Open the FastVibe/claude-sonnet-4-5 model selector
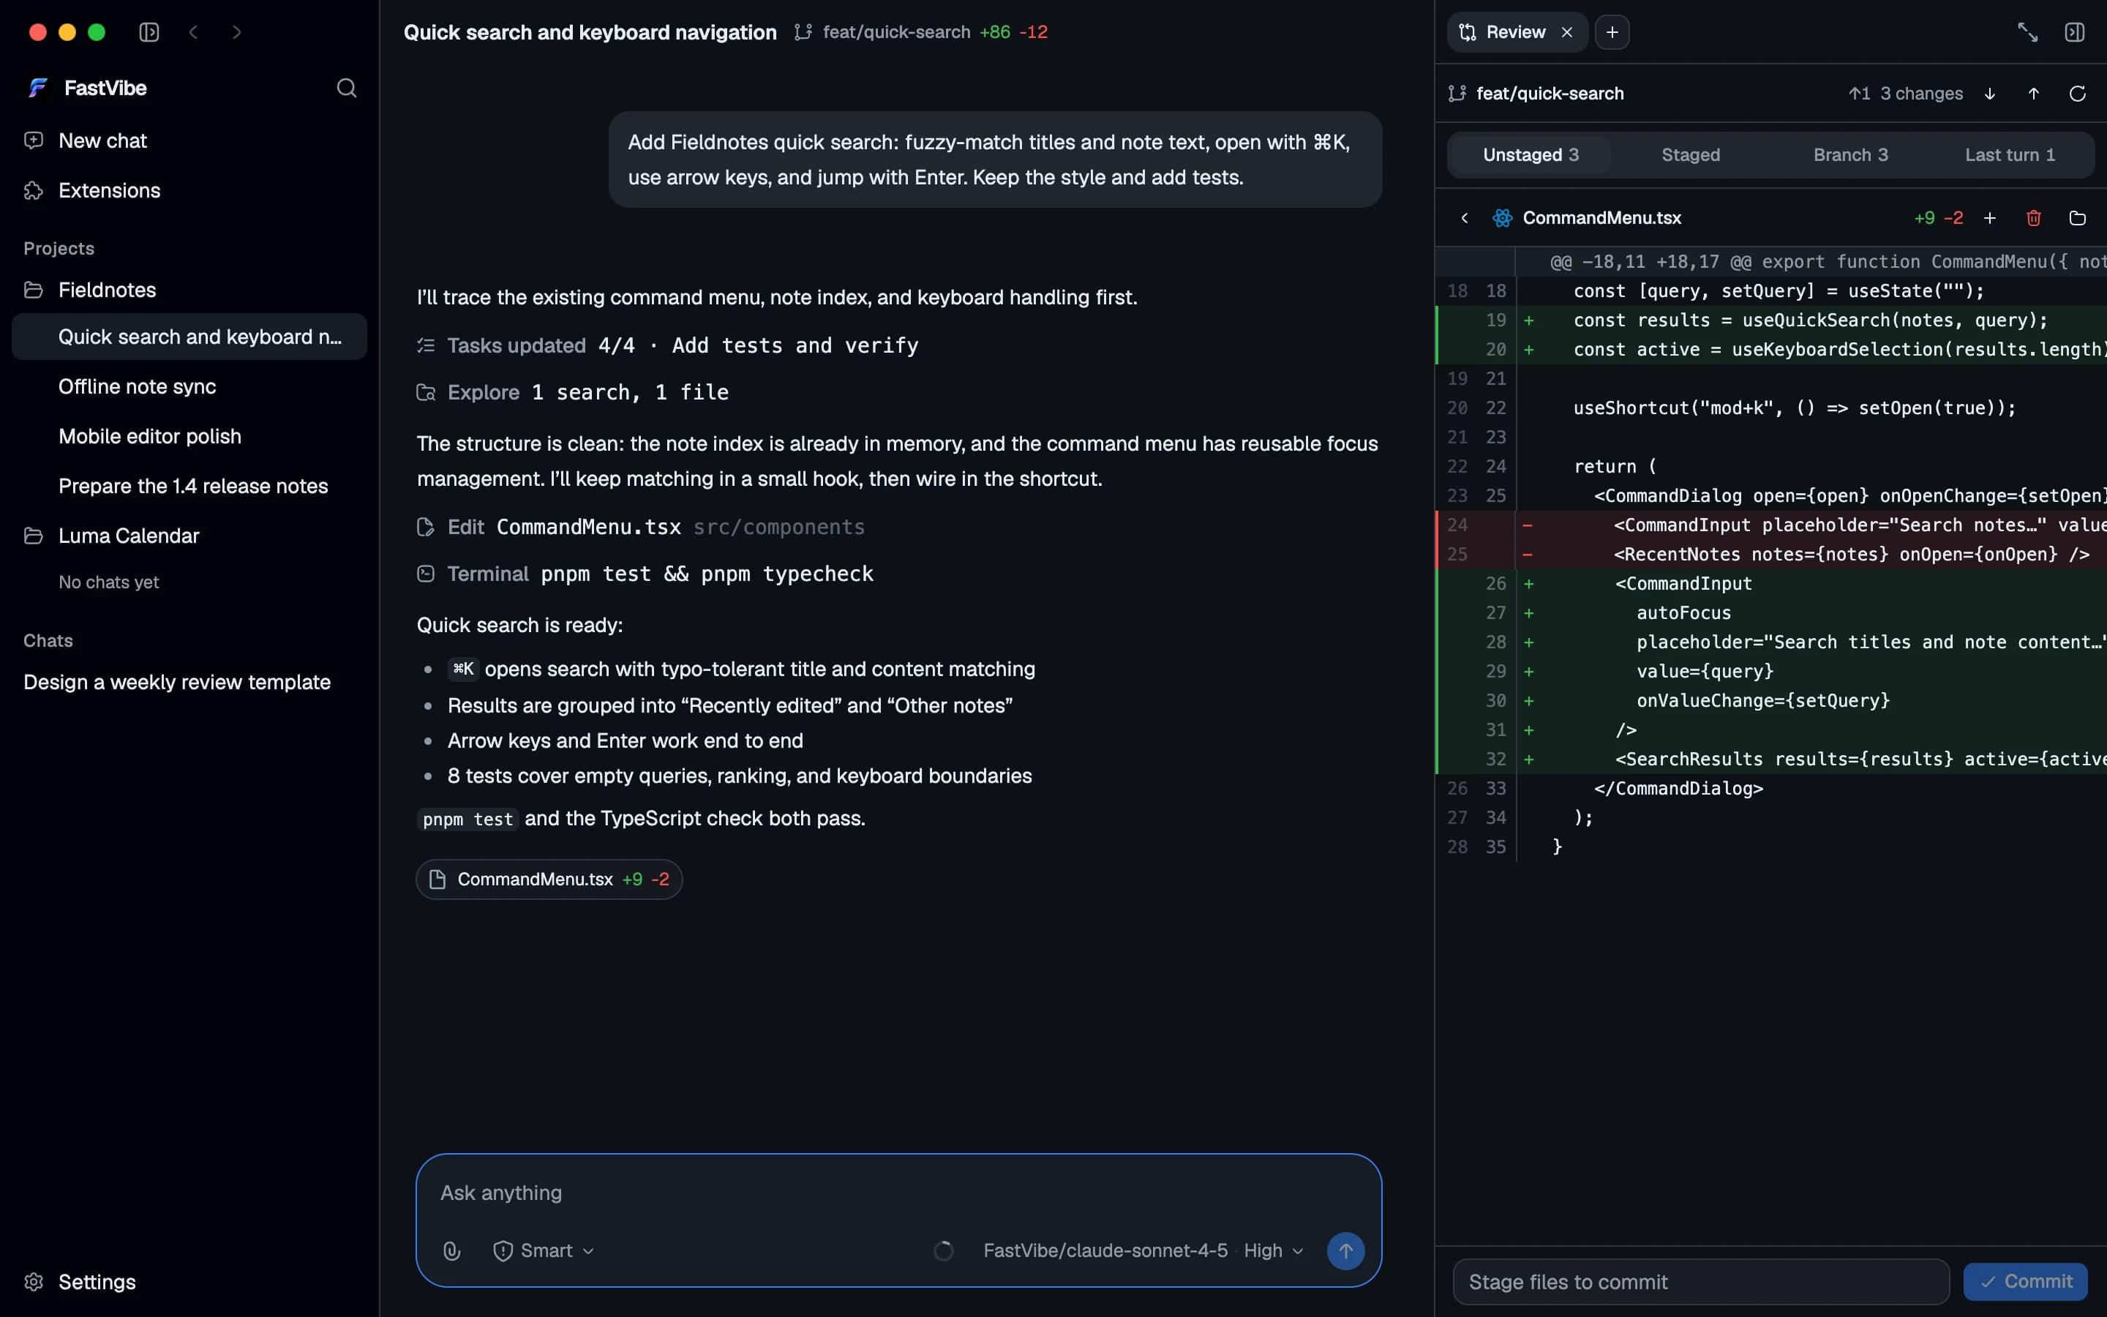 coord(1143,1251)
